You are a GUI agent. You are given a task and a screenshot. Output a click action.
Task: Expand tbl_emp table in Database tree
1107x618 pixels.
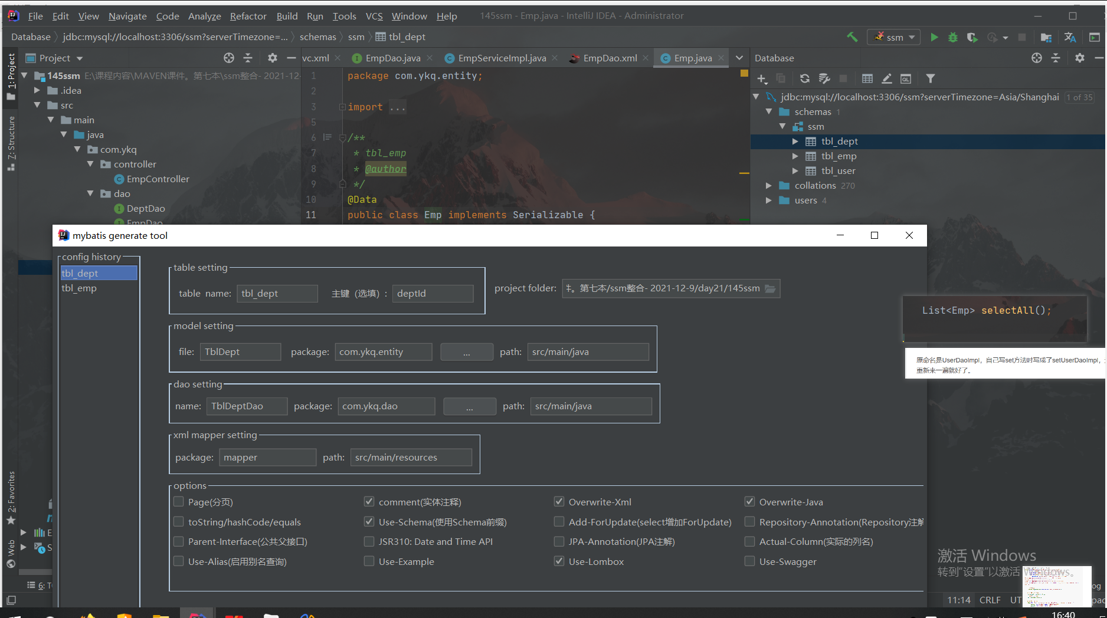pos(795,156)
